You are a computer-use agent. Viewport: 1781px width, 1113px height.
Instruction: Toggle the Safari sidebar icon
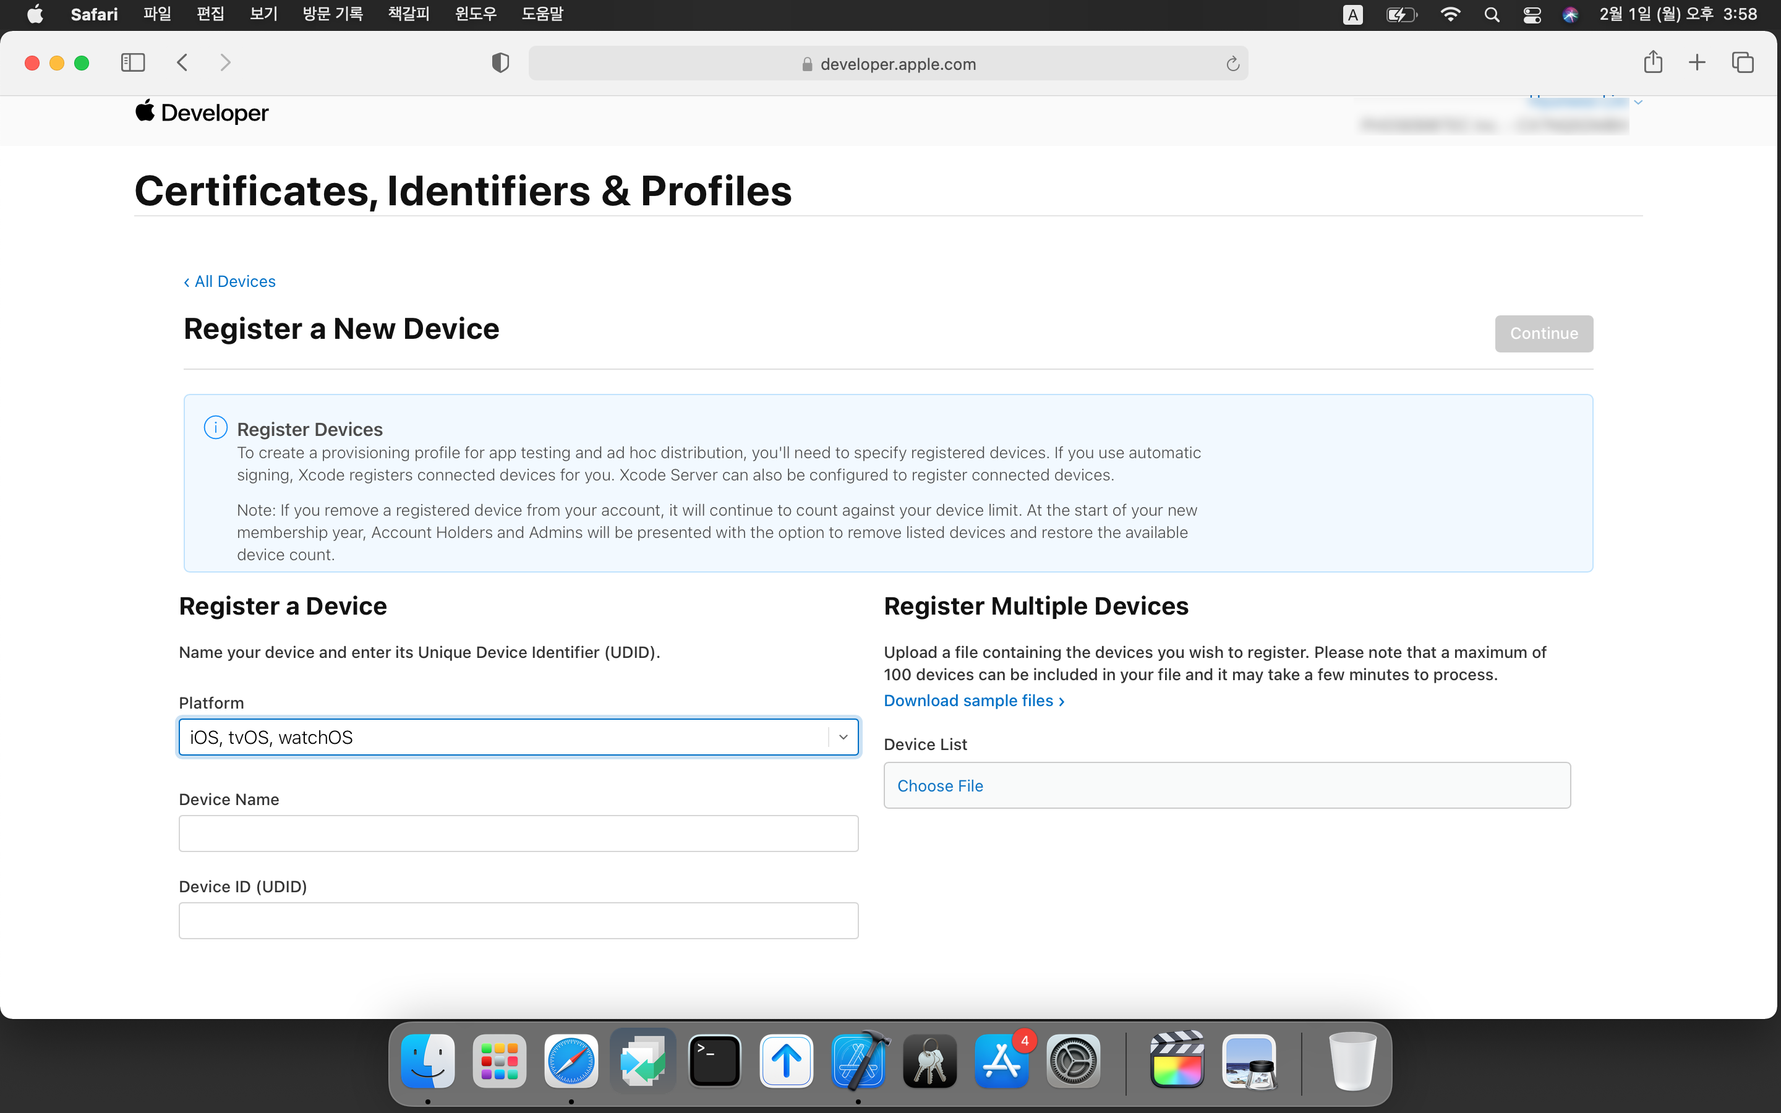[132, 62]
